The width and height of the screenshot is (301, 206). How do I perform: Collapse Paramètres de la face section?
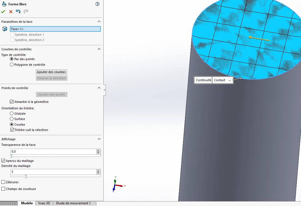coord(99,22)
